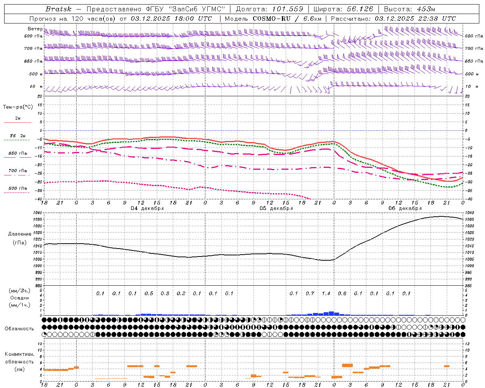Image resolution: width=485 pixels, height=388 pixels.
Task: Click the 1.4 precipitation amount value
Action: pos(326,293)
